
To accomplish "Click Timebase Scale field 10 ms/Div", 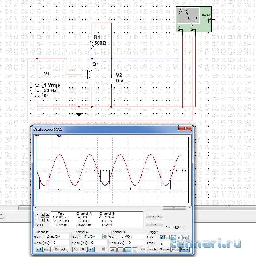I will (57, 237).
